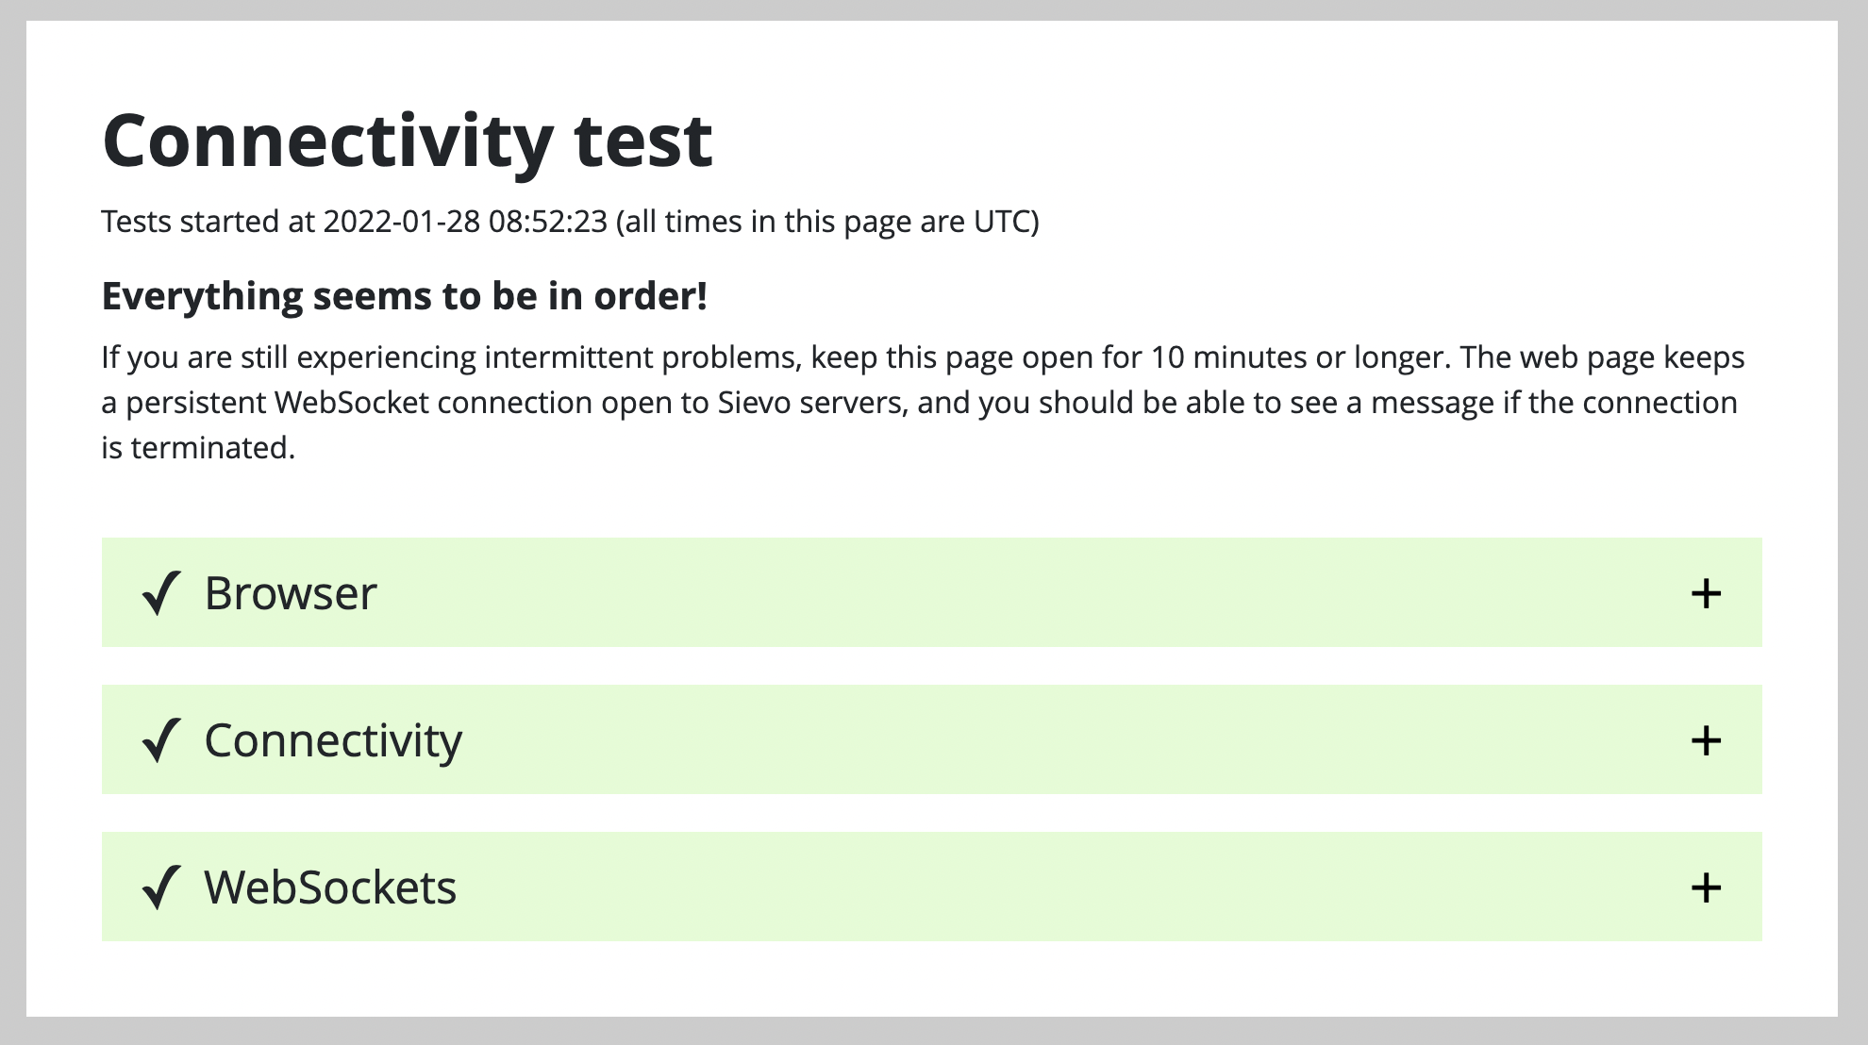Click the checkmark icon beside Connectivity

coord(161,740)
